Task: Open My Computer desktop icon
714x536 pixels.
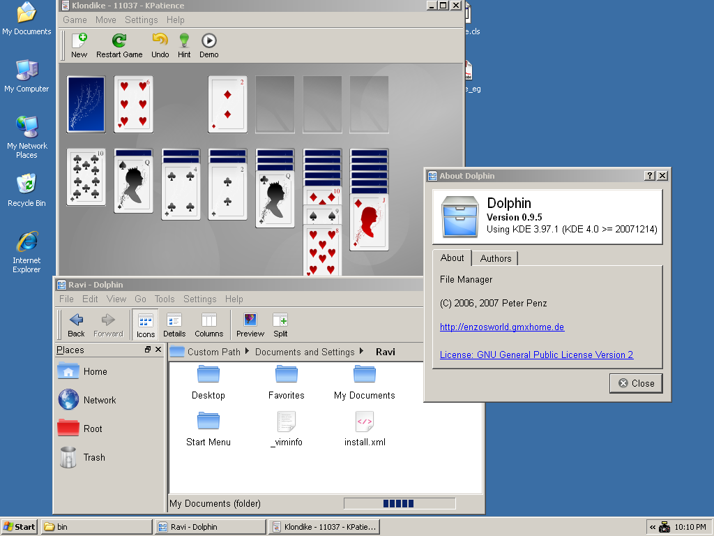Action: point(26,76)
